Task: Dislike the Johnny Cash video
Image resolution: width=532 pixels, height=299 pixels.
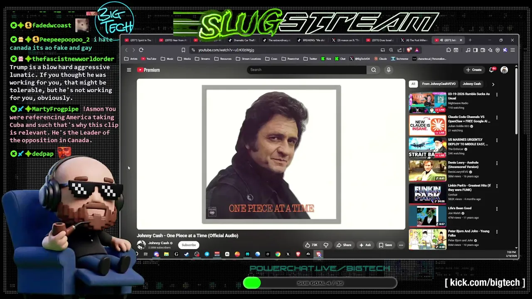Action: [326, 245]
